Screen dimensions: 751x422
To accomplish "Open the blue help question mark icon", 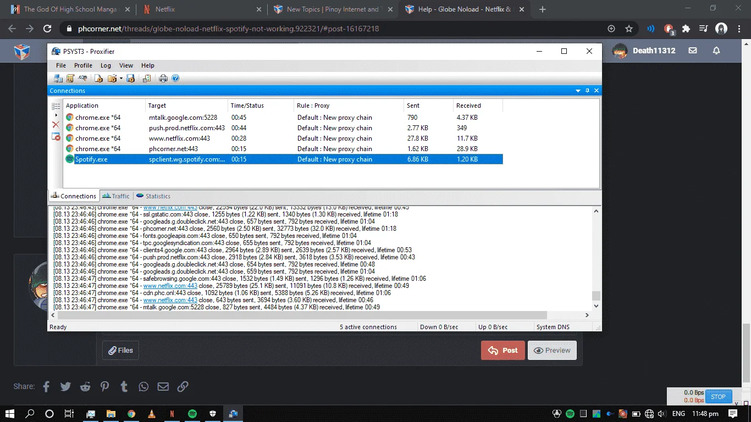I will click(x=175, y=79).
